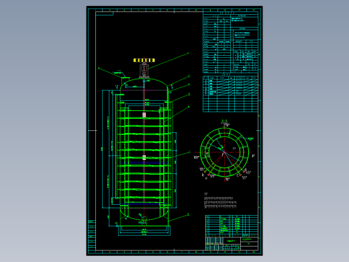This screenshot has width=349, height=262.
Task: Click the 0° label right of the circular section
Action: click(253, 156)
